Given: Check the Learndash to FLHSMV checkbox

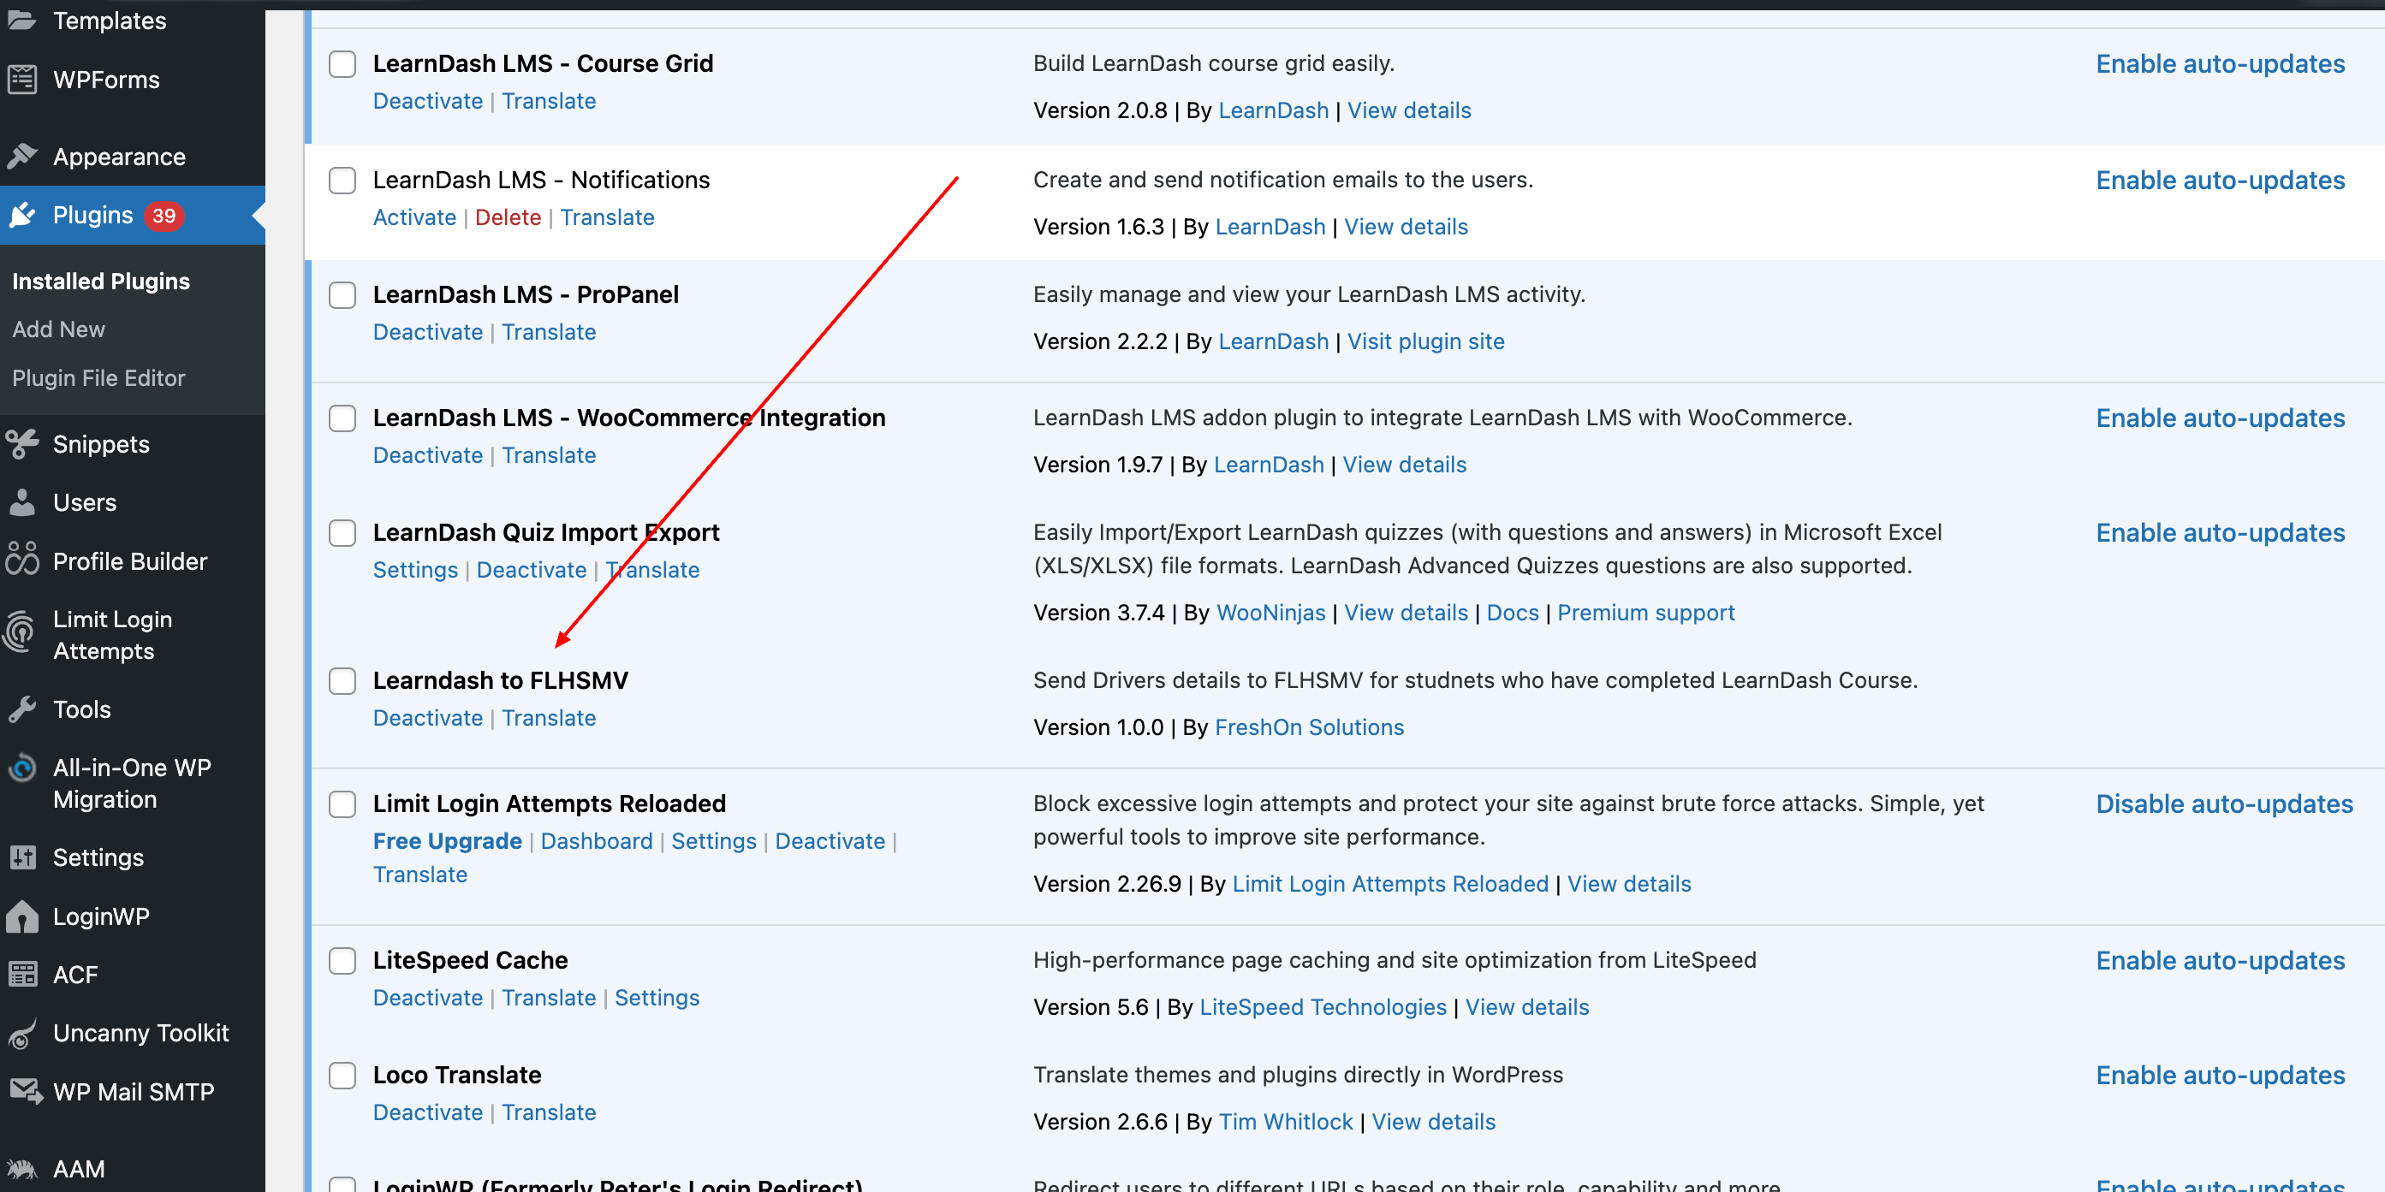Looking at the screenshot, I should tap(342, 681).
